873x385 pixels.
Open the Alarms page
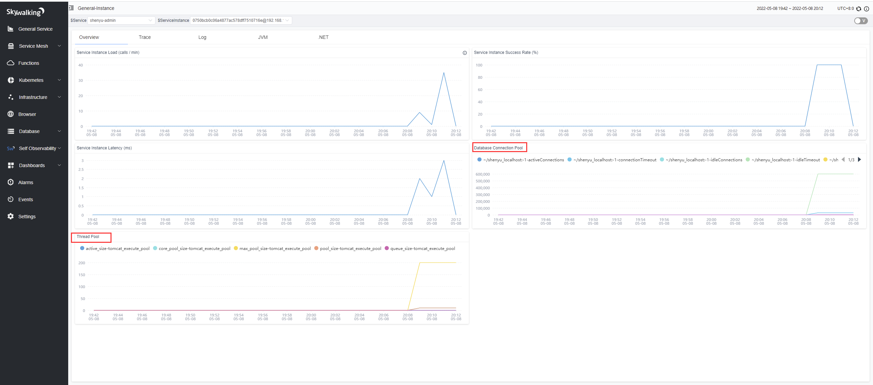(26, 182)
